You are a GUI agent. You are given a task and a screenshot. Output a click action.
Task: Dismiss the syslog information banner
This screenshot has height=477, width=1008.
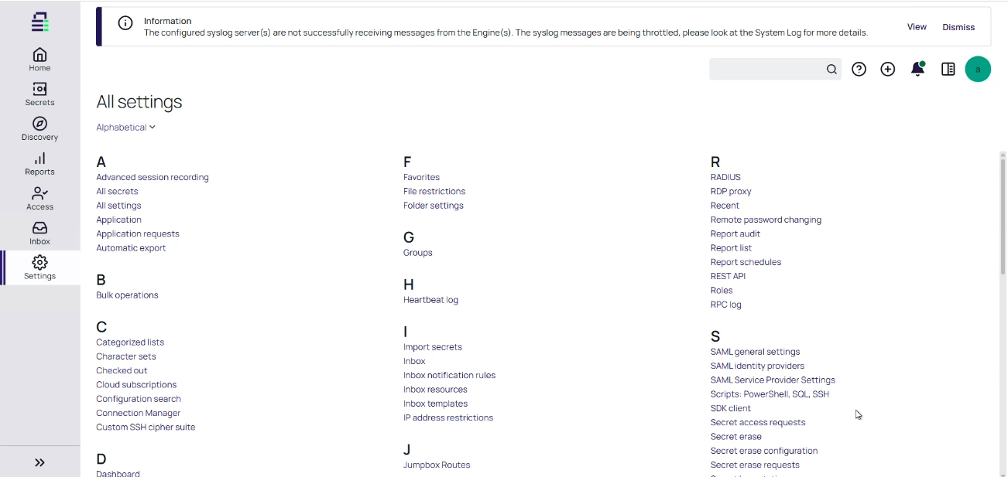[958, 27]
